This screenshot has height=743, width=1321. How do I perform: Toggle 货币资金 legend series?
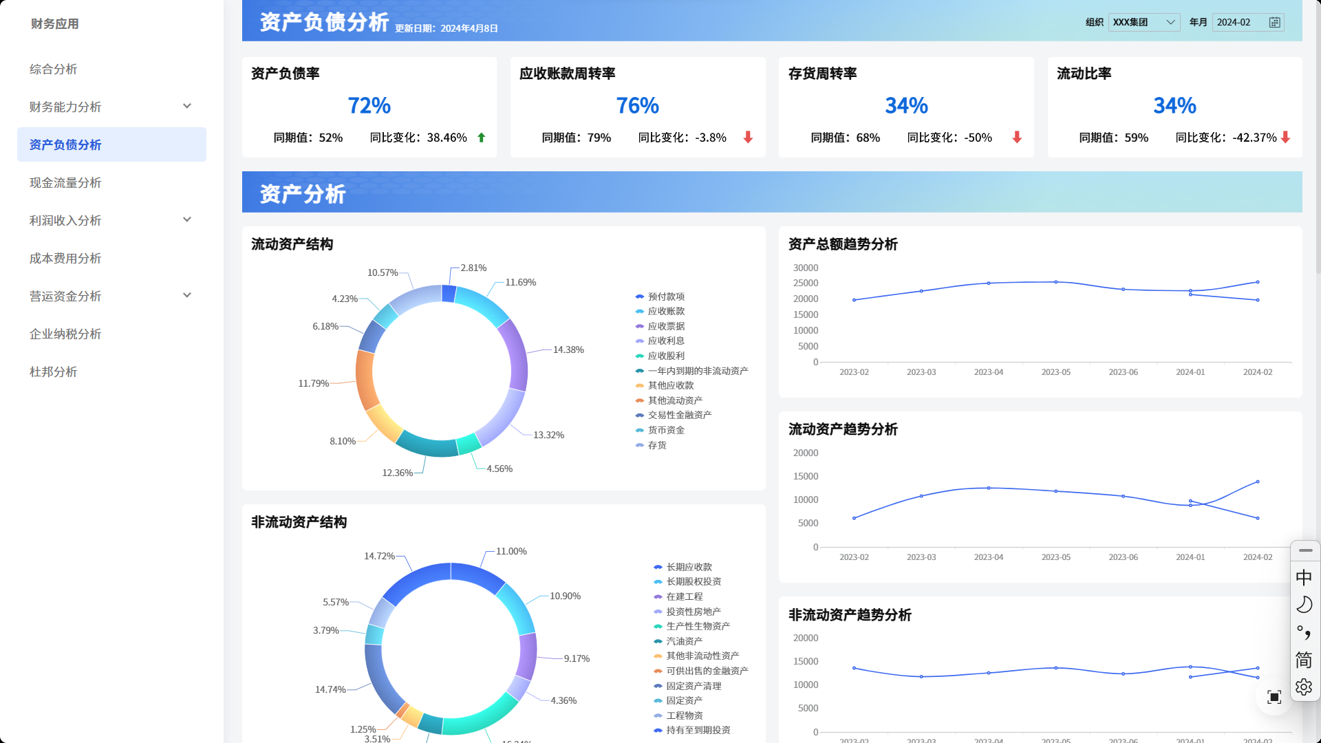pyautogui.click(x=665, y=430)
